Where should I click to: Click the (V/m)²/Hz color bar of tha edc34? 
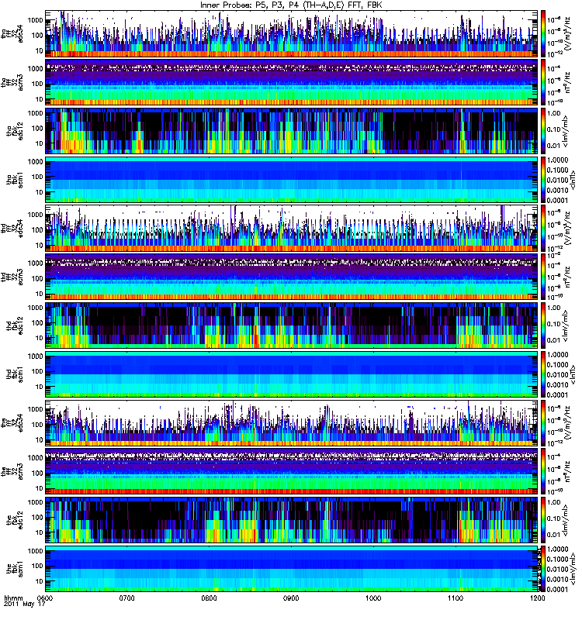coord(542,33)
